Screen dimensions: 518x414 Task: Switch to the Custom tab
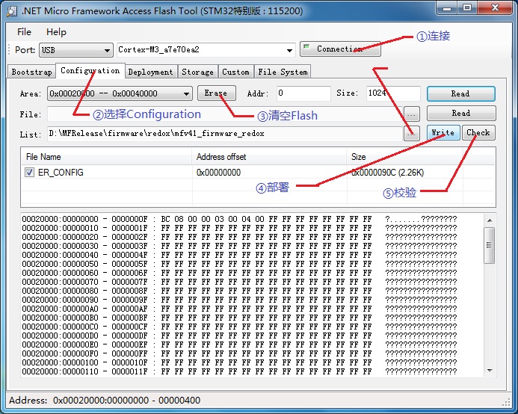[235, 72]
